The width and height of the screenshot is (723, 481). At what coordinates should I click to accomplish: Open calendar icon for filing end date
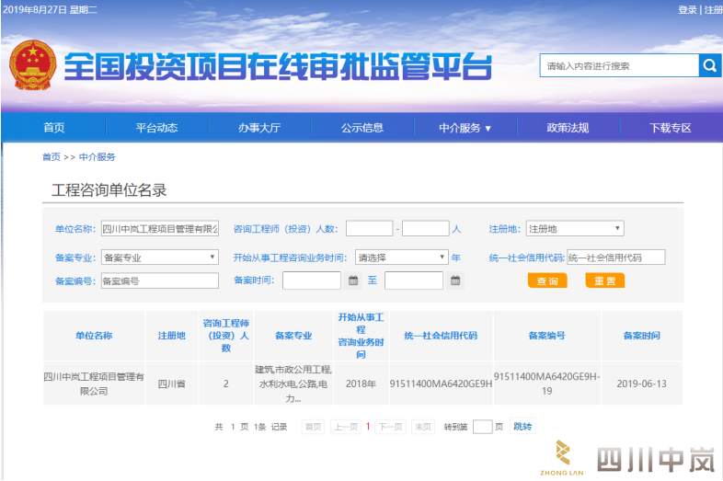[x=455, y=281]
